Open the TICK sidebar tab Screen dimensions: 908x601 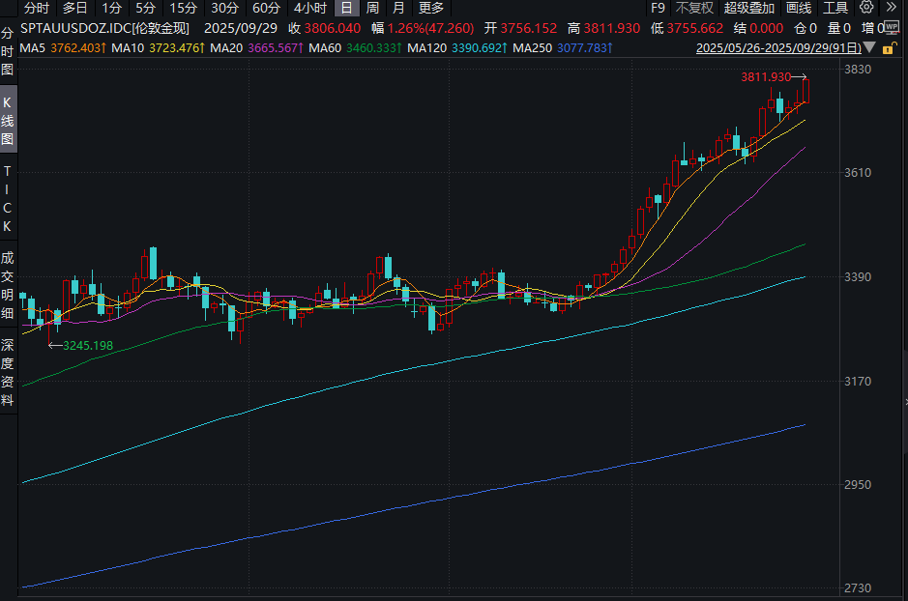[x=8, y=198]
